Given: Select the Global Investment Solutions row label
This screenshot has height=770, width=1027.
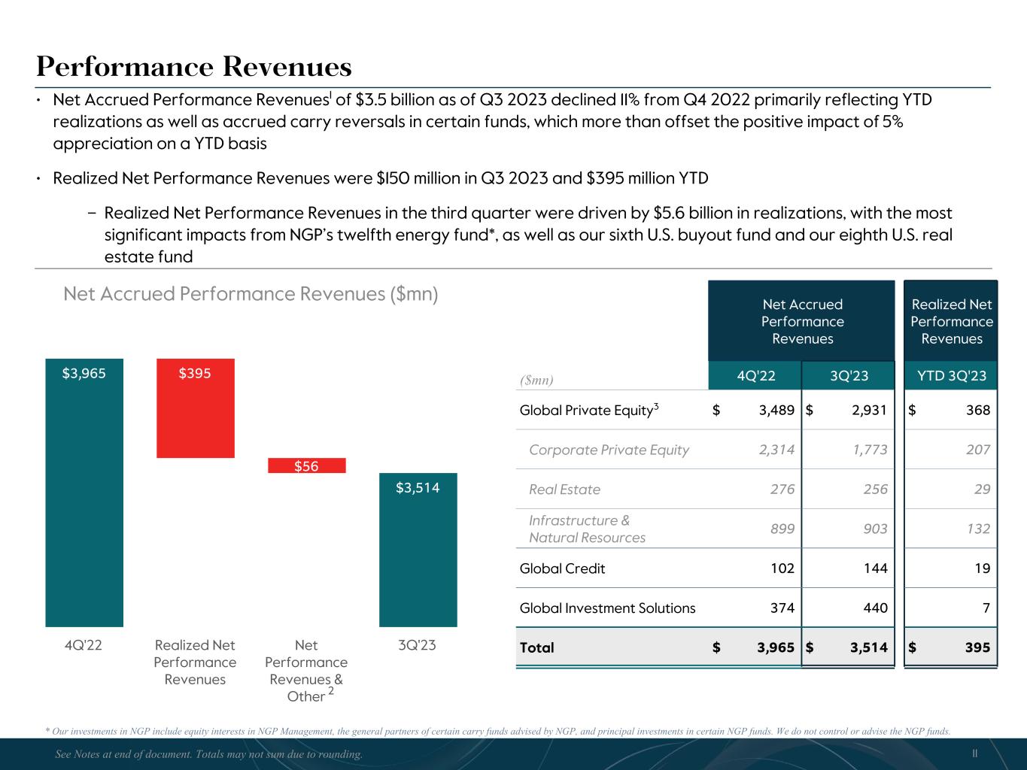Looking at the screenshot, I should pos(607,608).
